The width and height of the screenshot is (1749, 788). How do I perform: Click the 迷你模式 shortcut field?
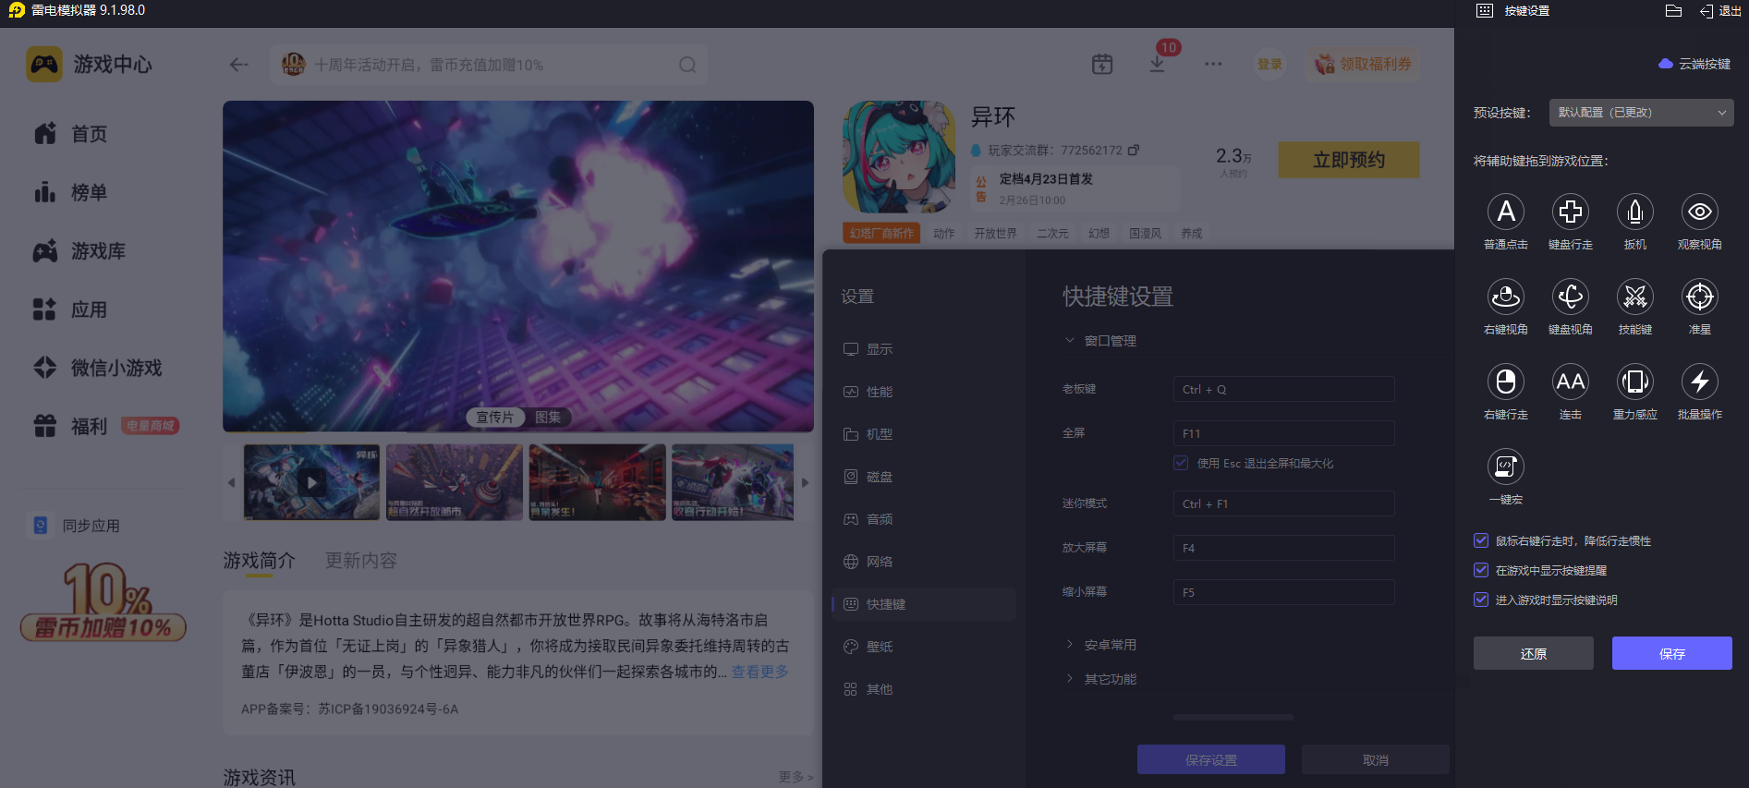tap(1284, 503)
